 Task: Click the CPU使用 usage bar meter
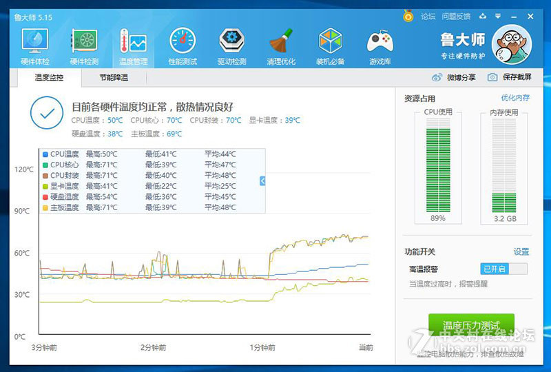pyautogui.click(x=438, y=165)
